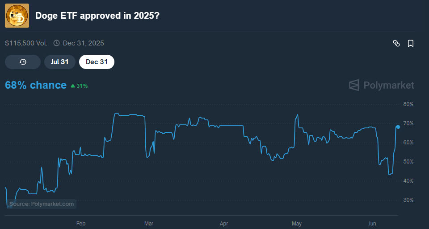Click the May label on the time axis

(x=297, y=223)
